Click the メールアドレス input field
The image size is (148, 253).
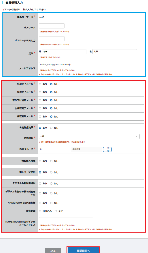click(66, 65)
